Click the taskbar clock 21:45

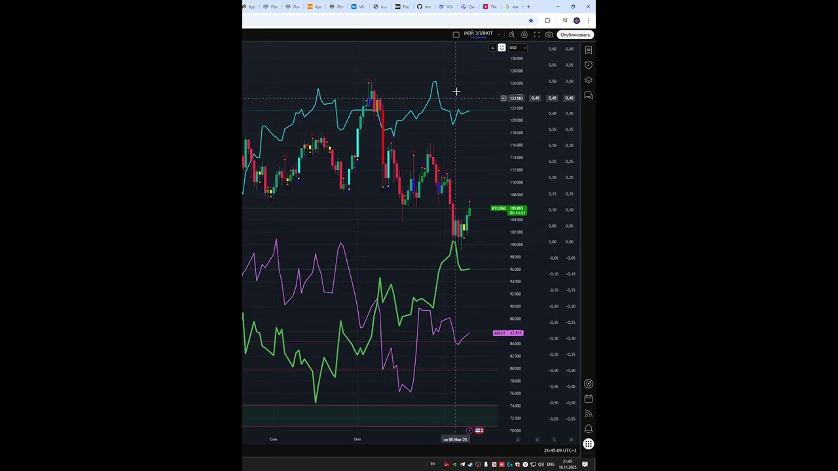coord(568,461)
